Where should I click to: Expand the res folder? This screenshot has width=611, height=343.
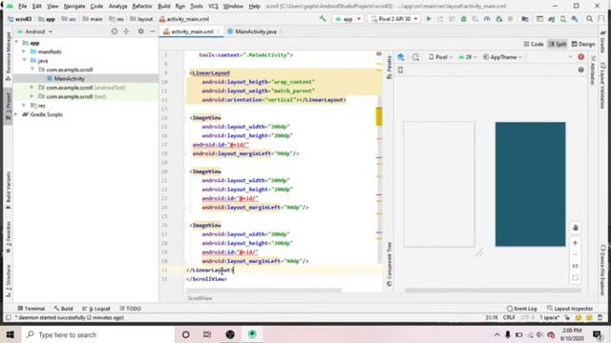click(x=24, y=106)
